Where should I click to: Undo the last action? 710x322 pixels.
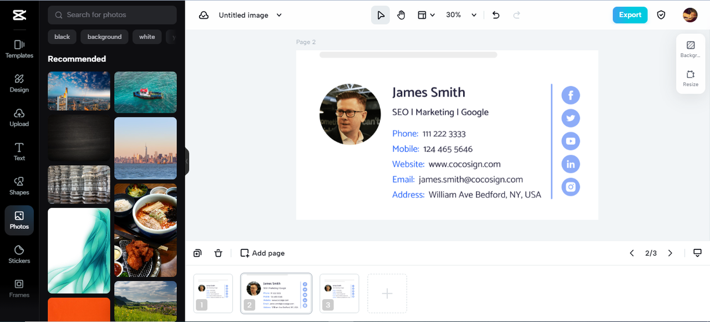pos(496,15)
